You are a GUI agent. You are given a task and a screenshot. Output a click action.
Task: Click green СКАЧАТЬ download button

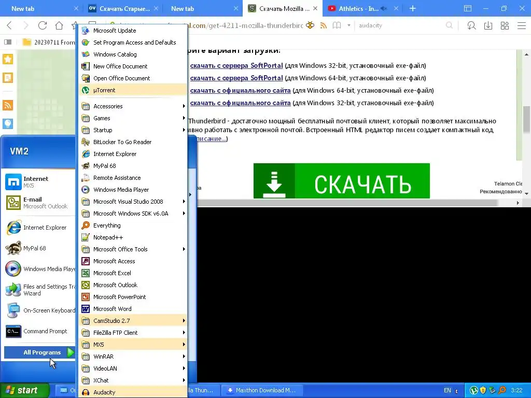pos(341,181)
